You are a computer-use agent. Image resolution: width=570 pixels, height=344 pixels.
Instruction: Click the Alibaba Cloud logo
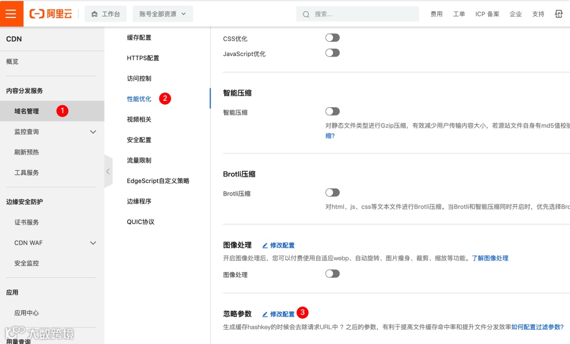point(51,14)
